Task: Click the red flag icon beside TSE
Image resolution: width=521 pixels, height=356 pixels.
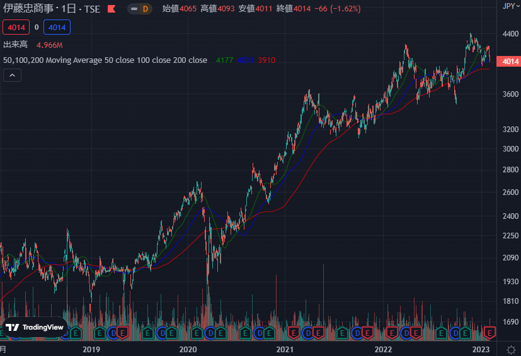Action: click(112, 9)
